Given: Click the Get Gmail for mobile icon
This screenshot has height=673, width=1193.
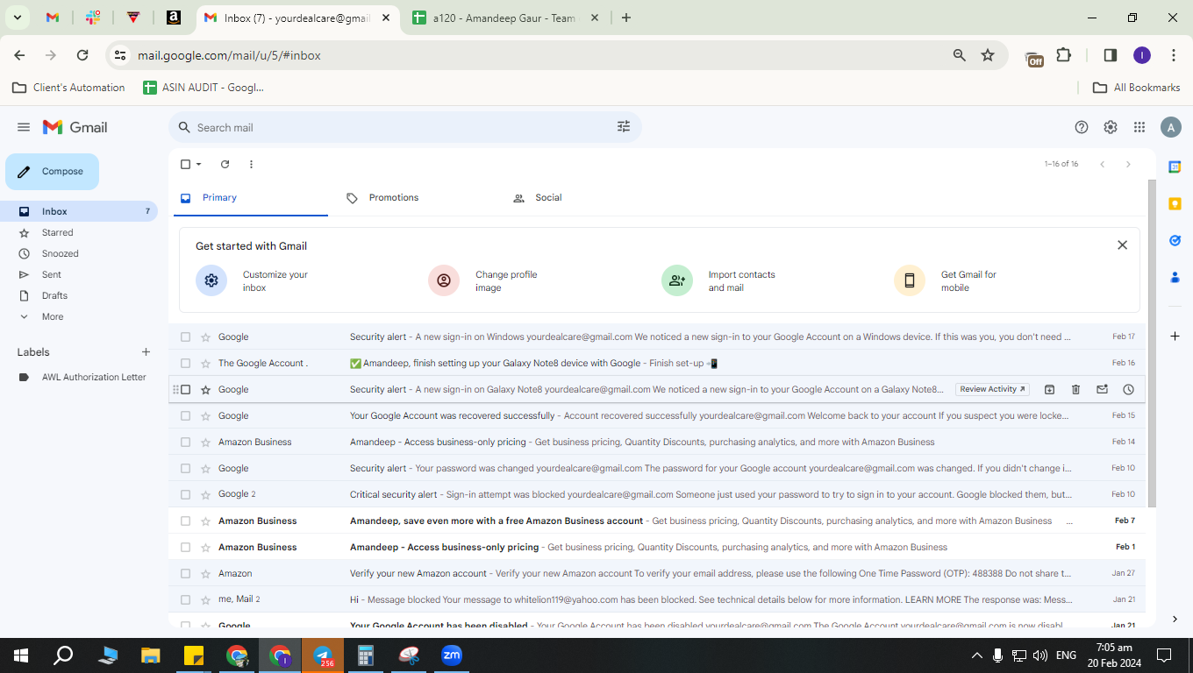Looking at the screenshot, I should click(x=910, y=280).
